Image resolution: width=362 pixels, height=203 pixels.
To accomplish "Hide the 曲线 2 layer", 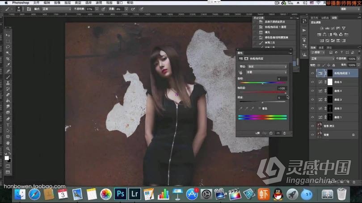I will [312, 108].
